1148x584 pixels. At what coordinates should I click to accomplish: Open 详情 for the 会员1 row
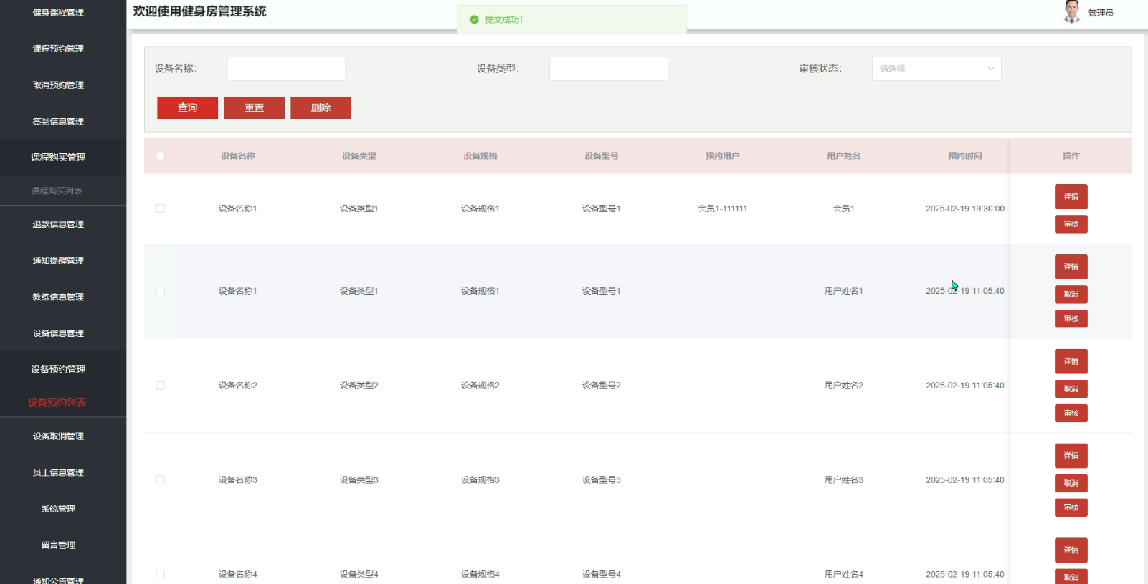1071,196
